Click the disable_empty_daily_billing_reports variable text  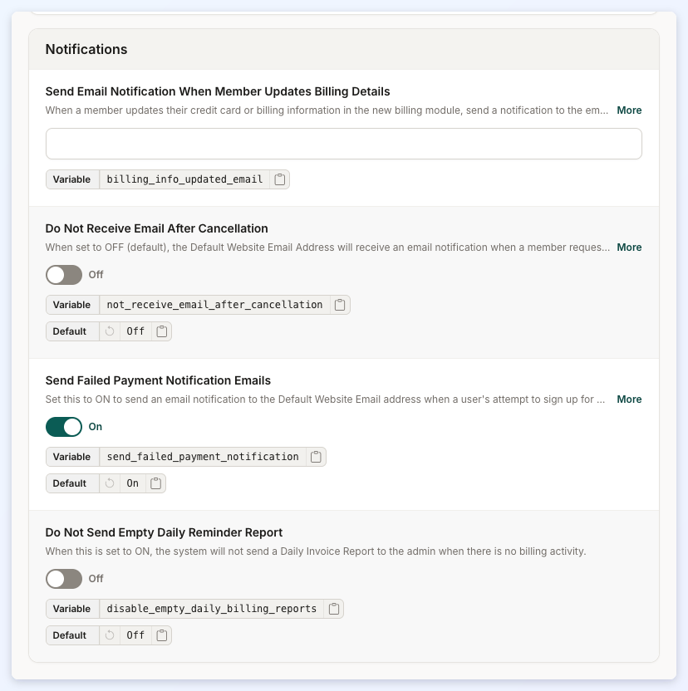pyautogui.click(x=212, y=609)
